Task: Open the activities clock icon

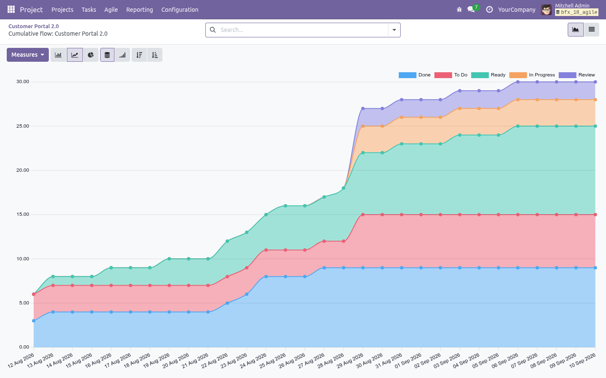Action: 489,9
